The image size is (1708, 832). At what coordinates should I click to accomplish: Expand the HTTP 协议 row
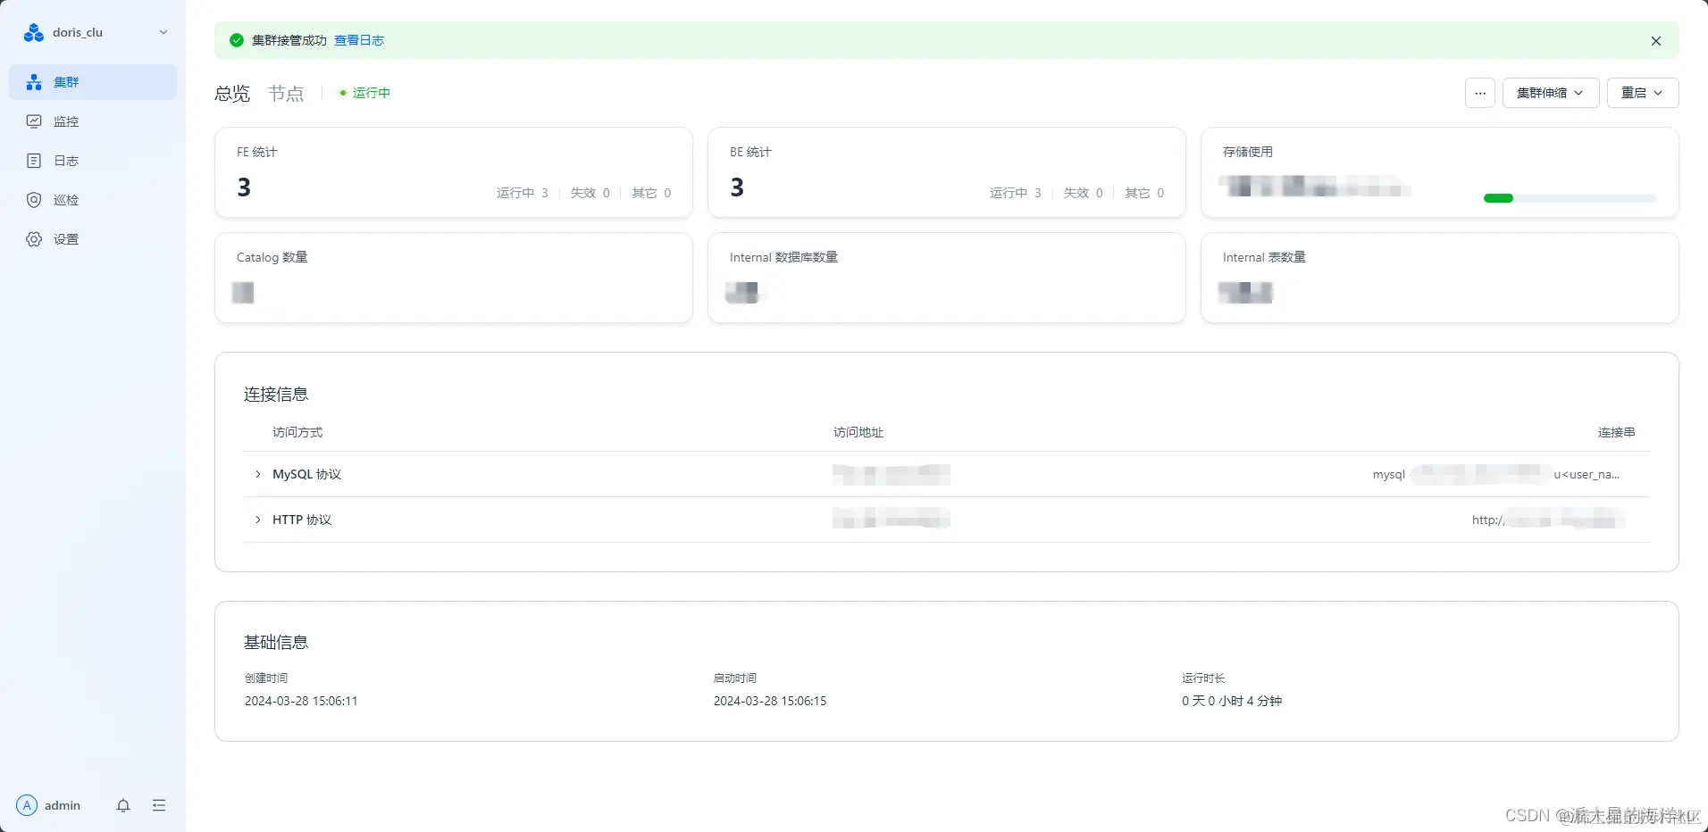tap(258, 520)
